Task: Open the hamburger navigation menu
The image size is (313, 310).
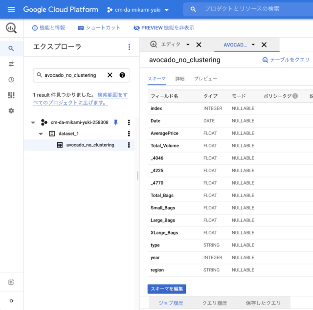Action: (x=11, y=9)
